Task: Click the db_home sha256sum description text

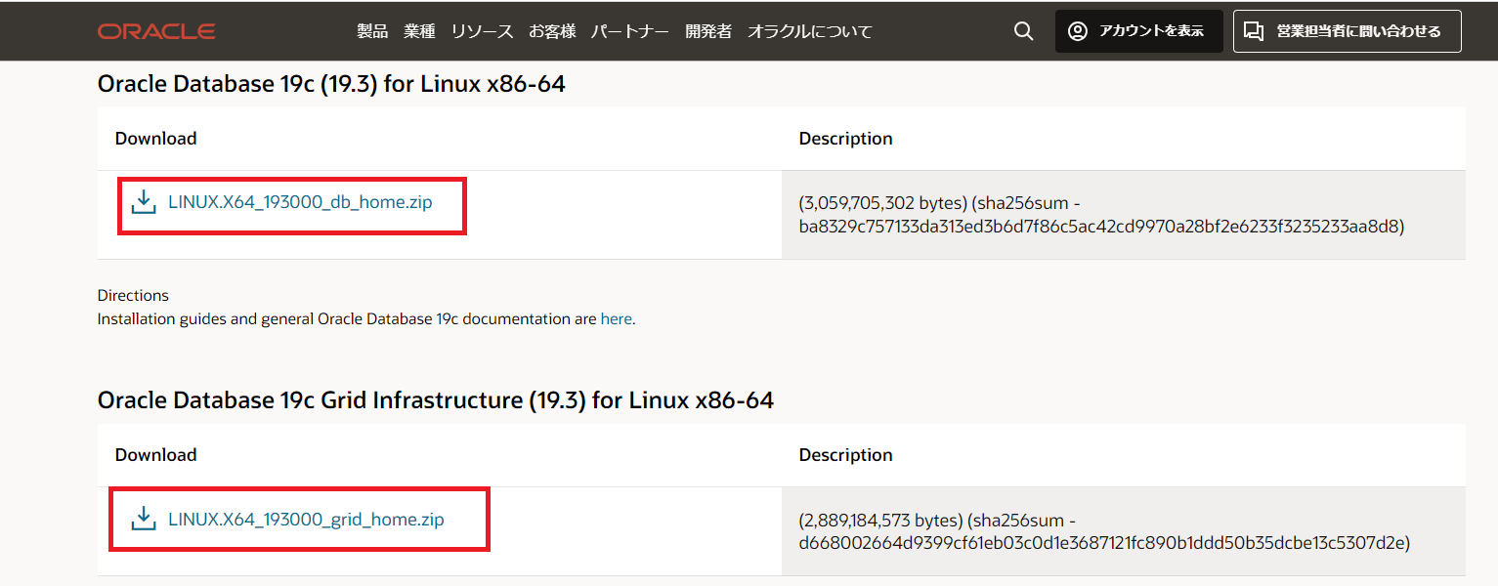Action: coord(1101,215)
